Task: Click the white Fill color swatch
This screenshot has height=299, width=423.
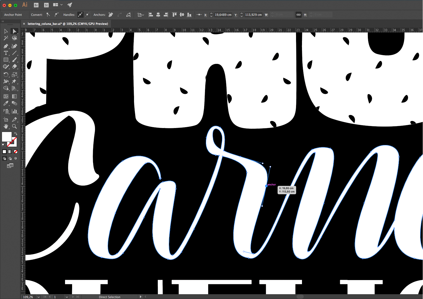Action: pos(7,136)
